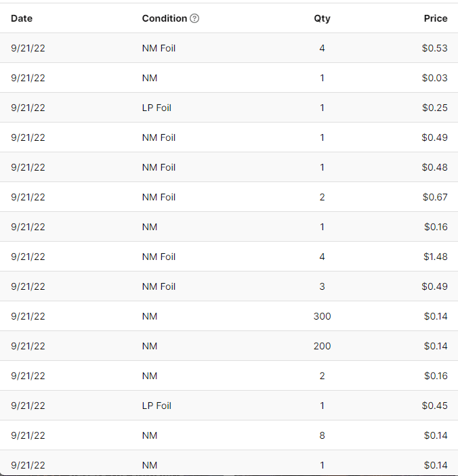
Task: Click the quantity 300 cell
Action: point(322,316)
